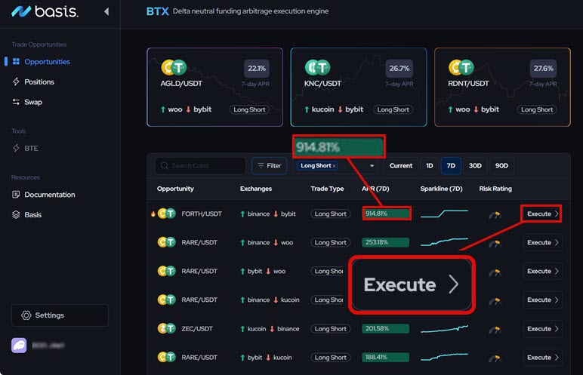Image resolution: width=583 pixels, height=375 pixels.
Task: Sort by Opportunity column
Action: pyautogui.click(x=175, y=189)
